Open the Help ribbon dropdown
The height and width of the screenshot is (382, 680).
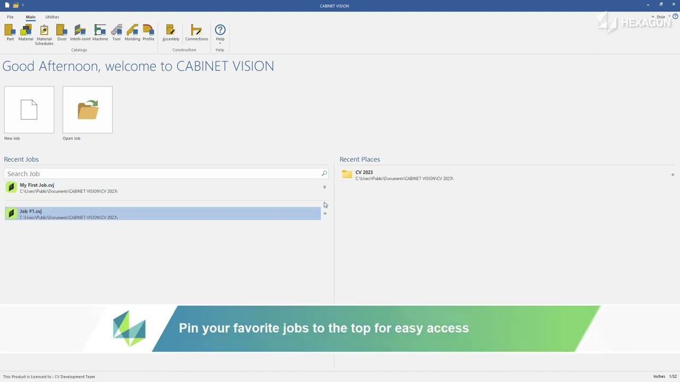coord(220,34)
